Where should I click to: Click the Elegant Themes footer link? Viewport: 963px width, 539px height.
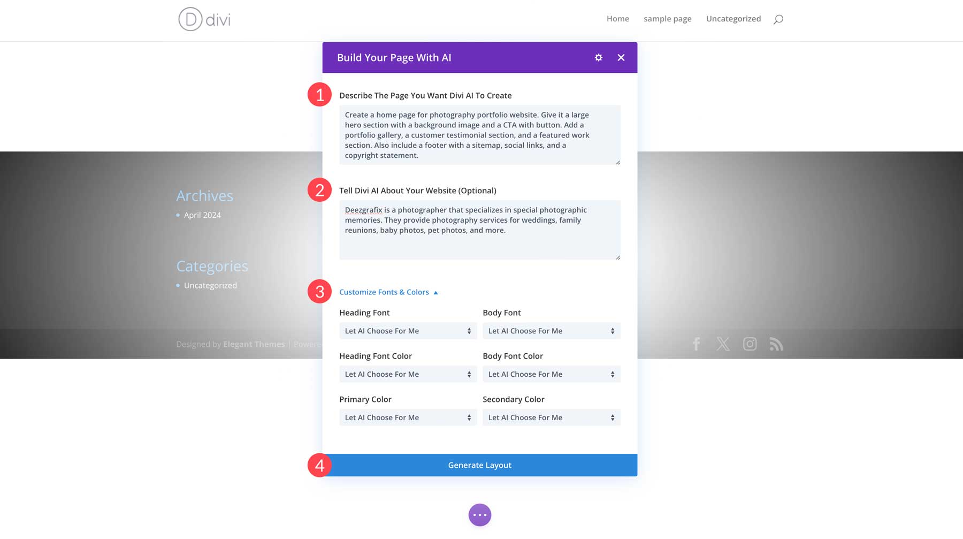[x=253, y=344]
